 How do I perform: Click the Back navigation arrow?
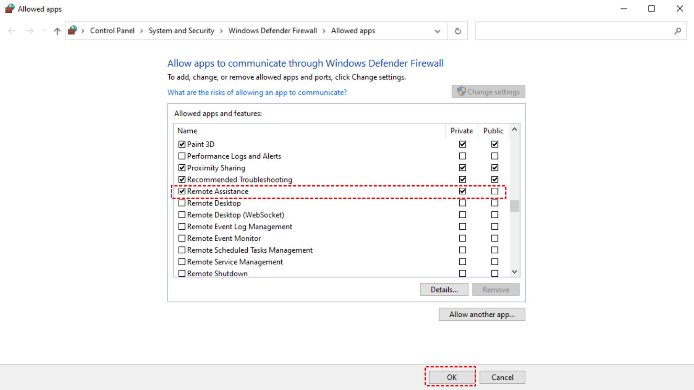pos(12,31)
